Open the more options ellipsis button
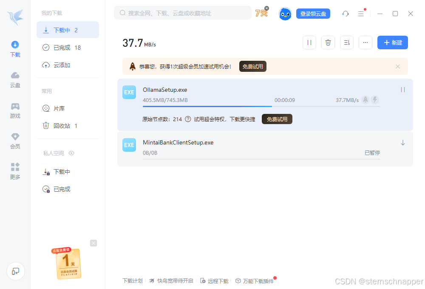The image size is (425, 289). 365,42
